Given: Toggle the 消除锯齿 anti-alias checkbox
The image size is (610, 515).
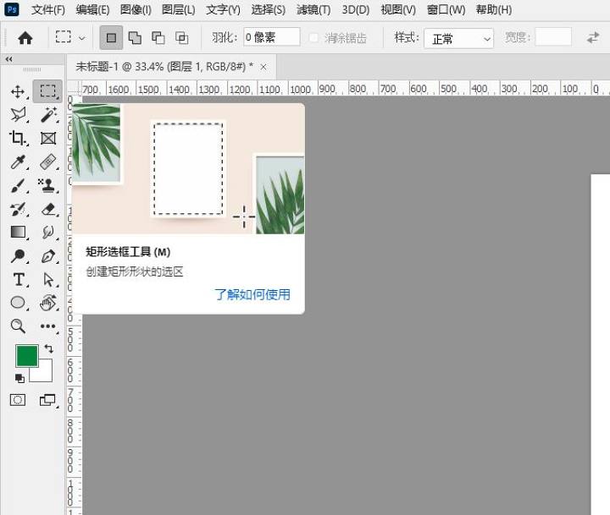Looking at the screenshot, I should click(x=313, y=38).
